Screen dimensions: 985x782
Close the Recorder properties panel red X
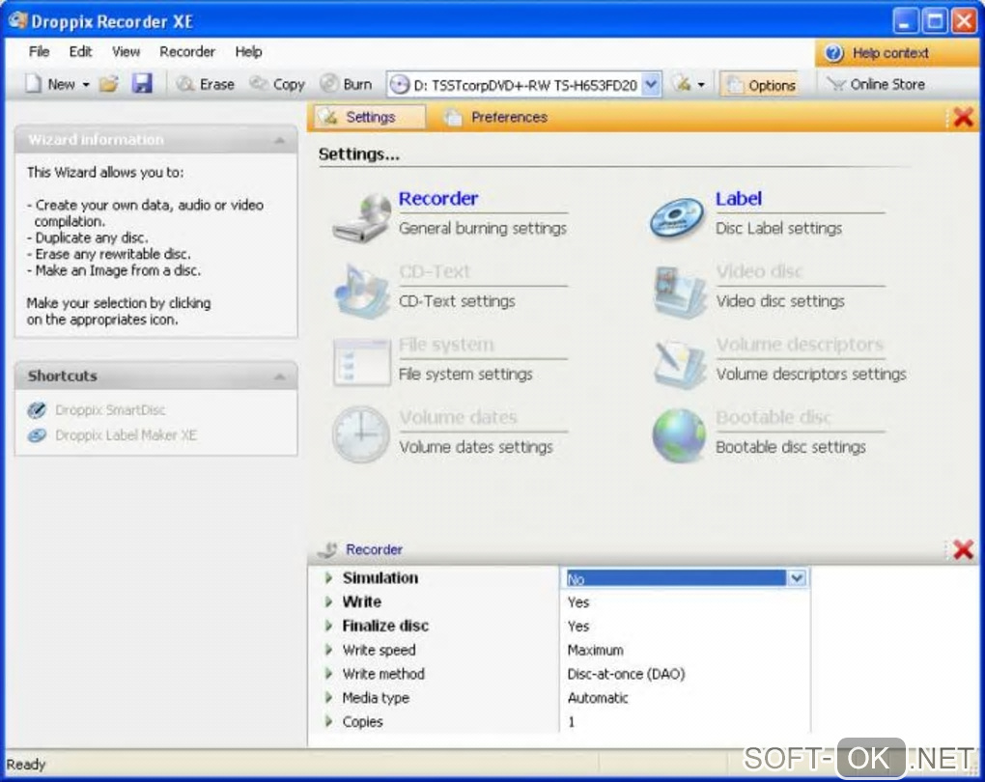tap(963, 549)
